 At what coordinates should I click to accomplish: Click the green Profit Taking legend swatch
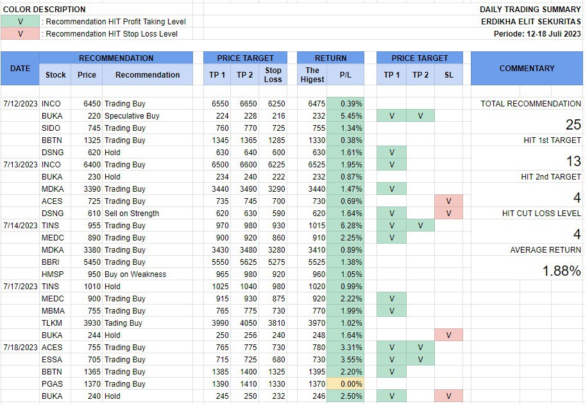(x=20, y=21)
